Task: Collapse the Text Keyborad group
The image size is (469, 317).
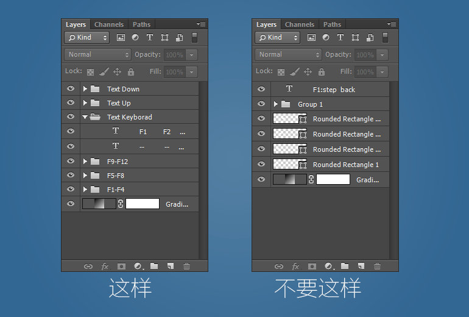Action: click(85, 117)
